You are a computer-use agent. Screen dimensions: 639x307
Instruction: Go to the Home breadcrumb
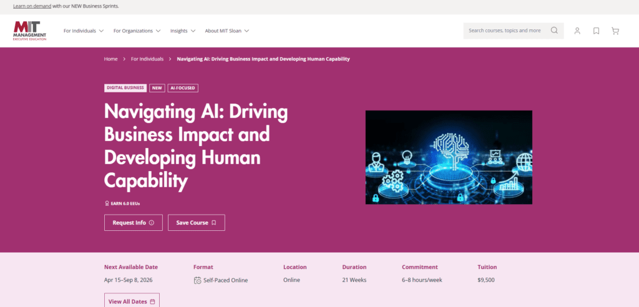pos(111,59)
